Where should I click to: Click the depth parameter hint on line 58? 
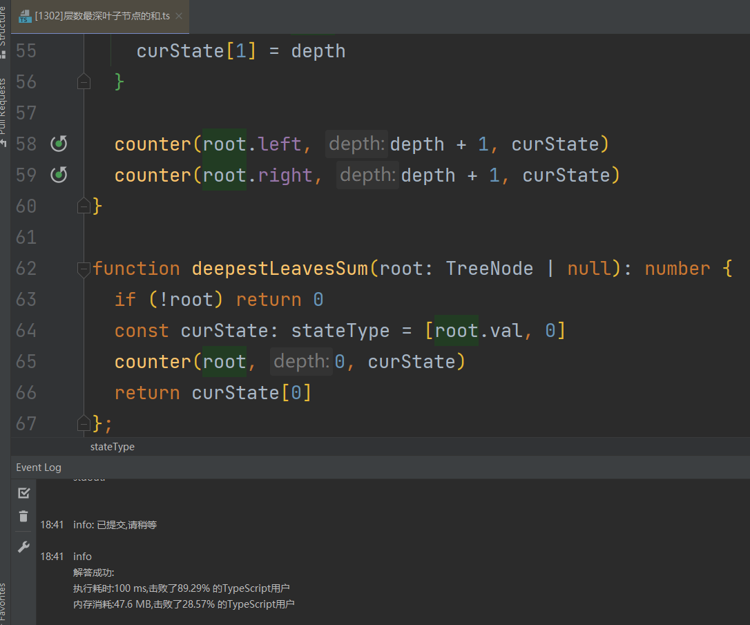coord(356,144)
